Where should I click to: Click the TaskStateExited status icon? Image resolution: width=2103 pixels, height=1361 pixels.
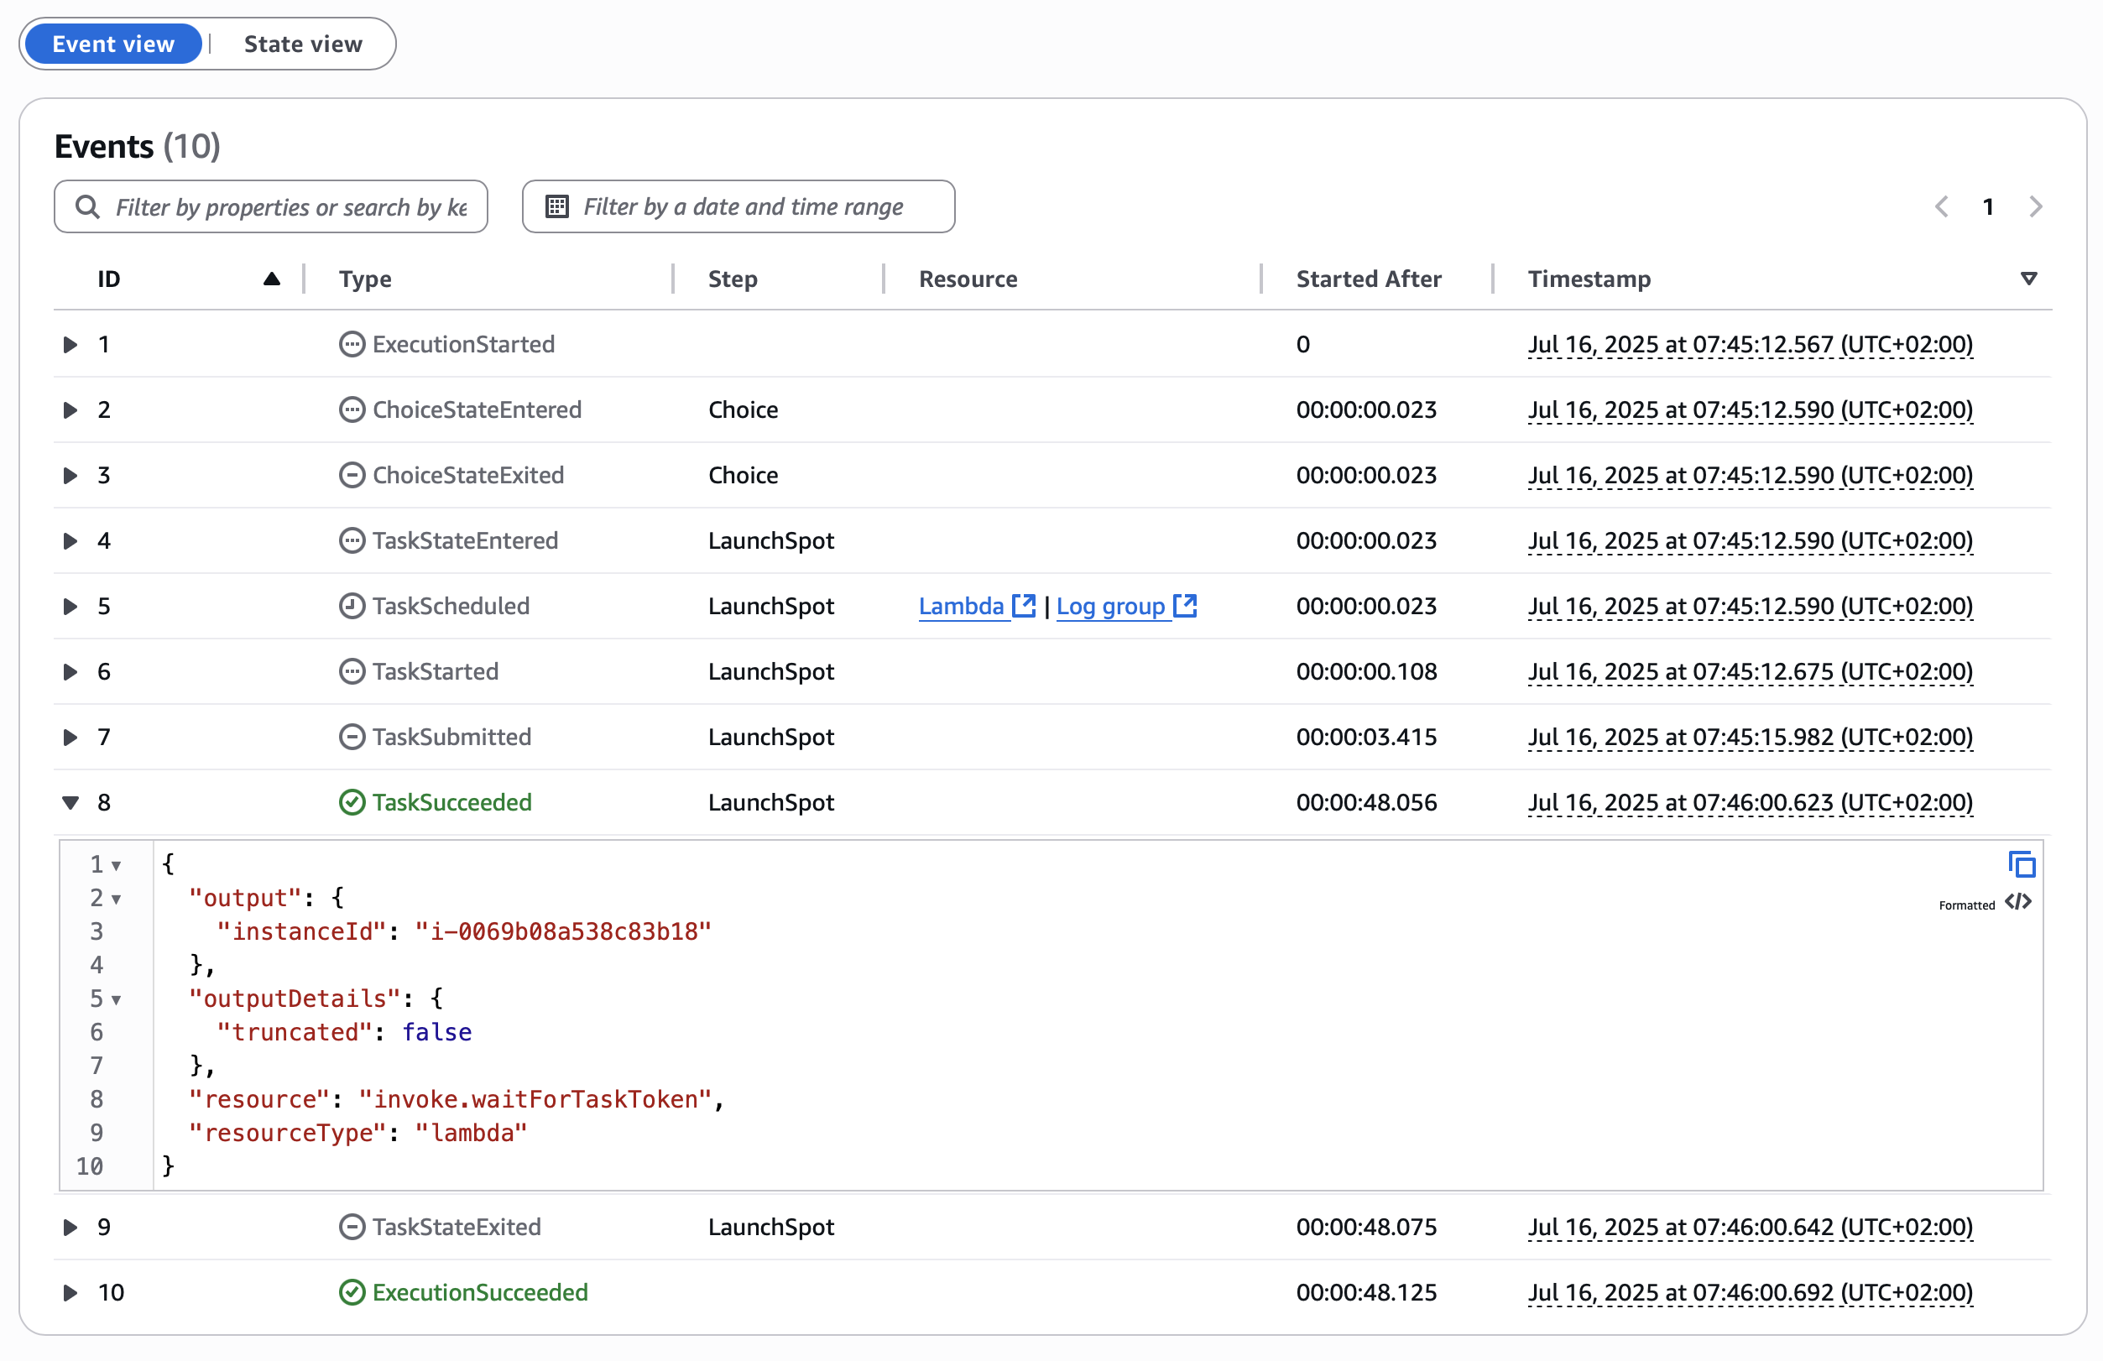[x=352, y=1228]
